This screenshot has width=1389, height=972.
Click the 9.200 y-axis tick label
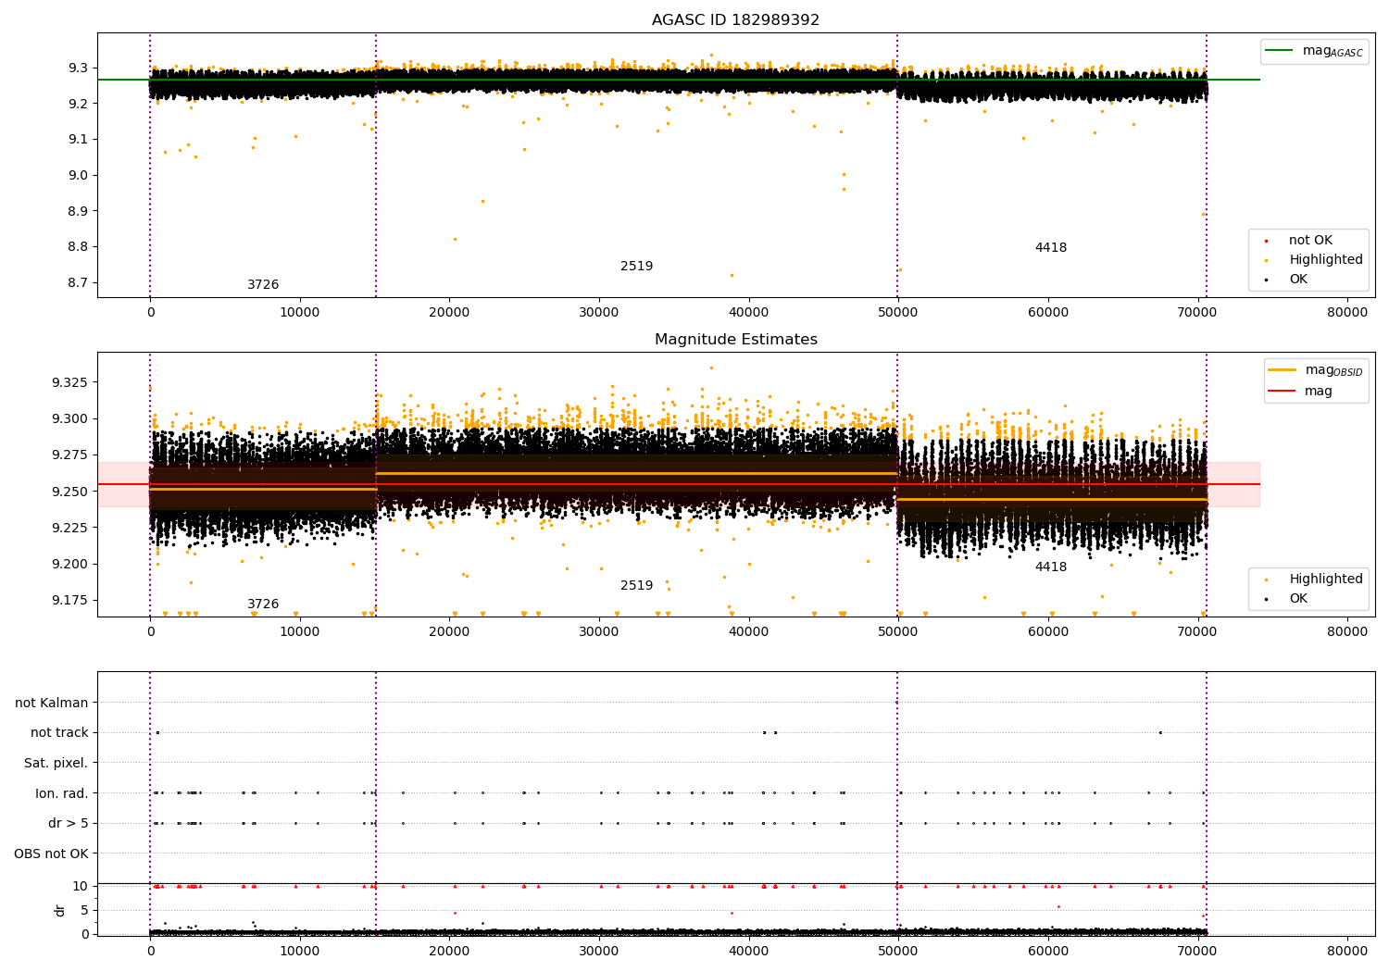69,565
